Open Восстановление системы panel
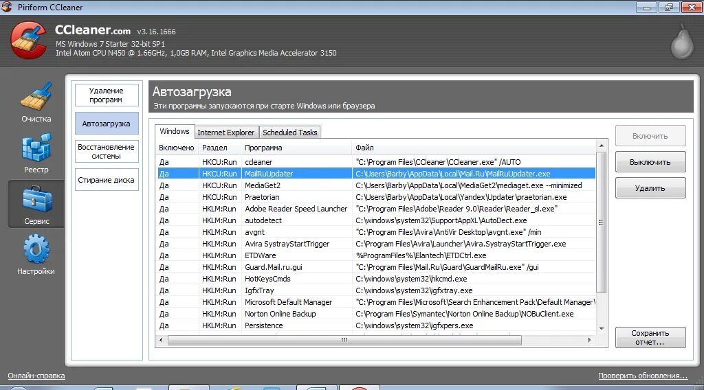 point(107,152)
